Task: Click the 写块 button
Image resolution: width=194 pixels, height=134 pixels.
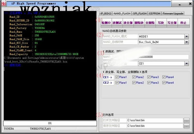Action: pos(161,23)
